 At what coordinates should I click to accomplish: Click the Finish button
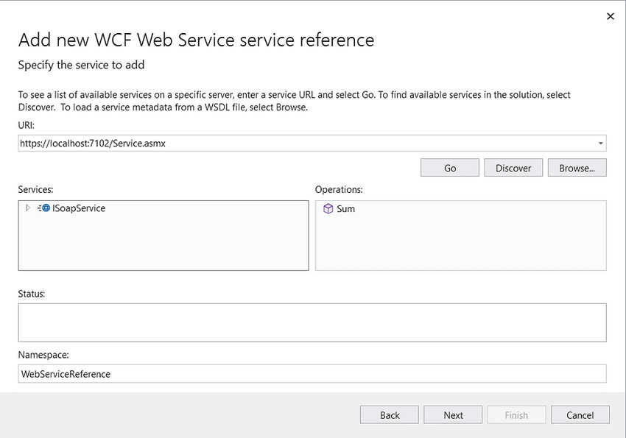[516, 415]
